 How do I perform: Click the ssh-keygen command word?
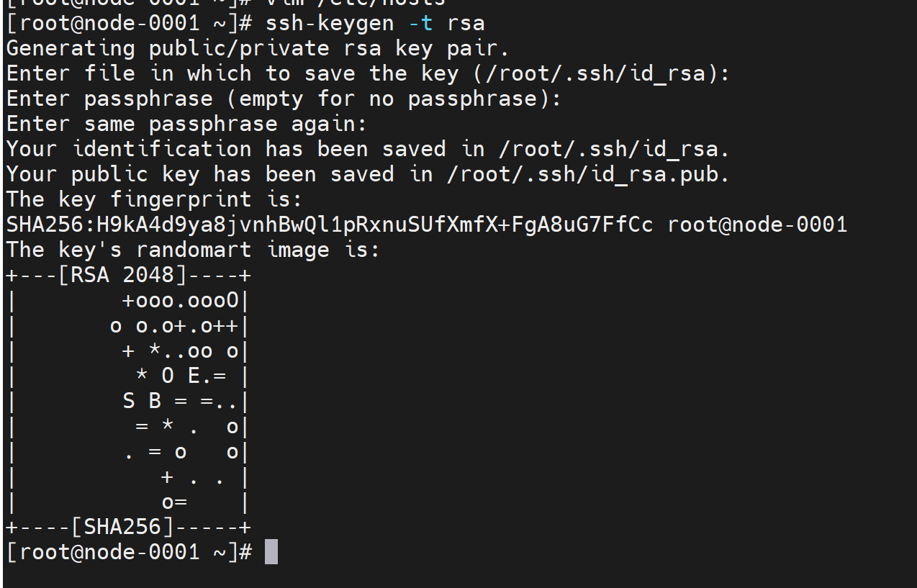click(x=330, y=23)
